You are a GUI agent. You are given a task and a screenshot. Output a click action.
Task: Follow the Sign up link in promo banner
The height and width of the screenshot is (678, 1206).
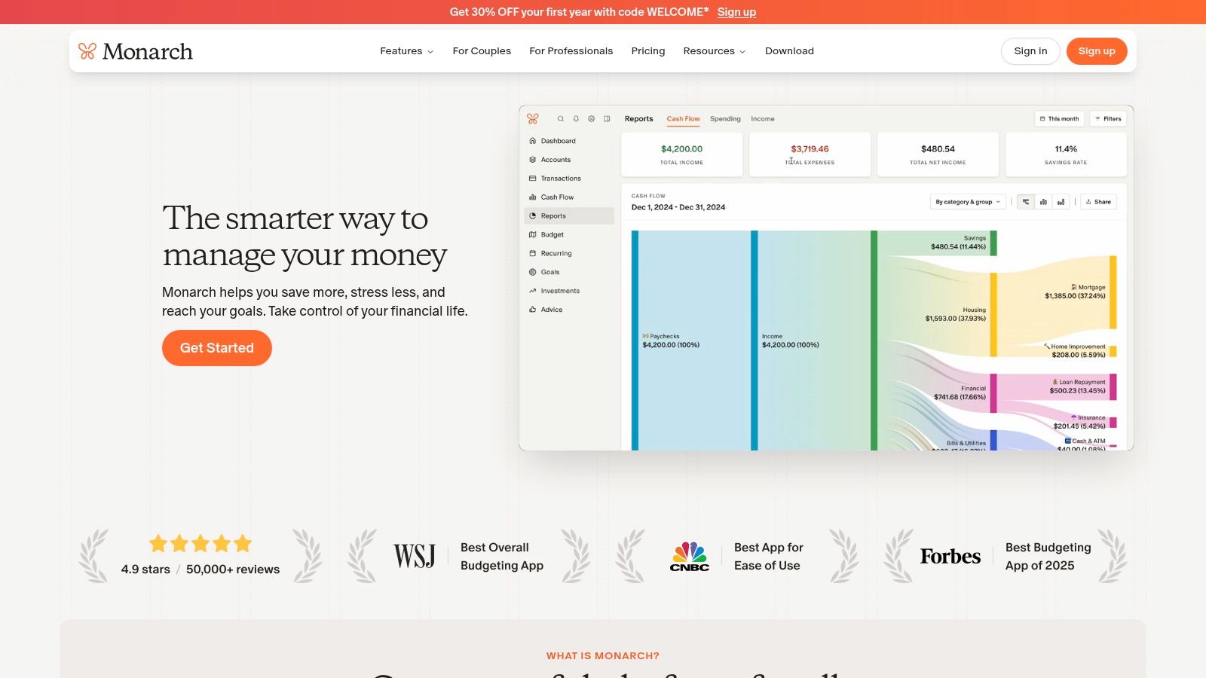736,12
